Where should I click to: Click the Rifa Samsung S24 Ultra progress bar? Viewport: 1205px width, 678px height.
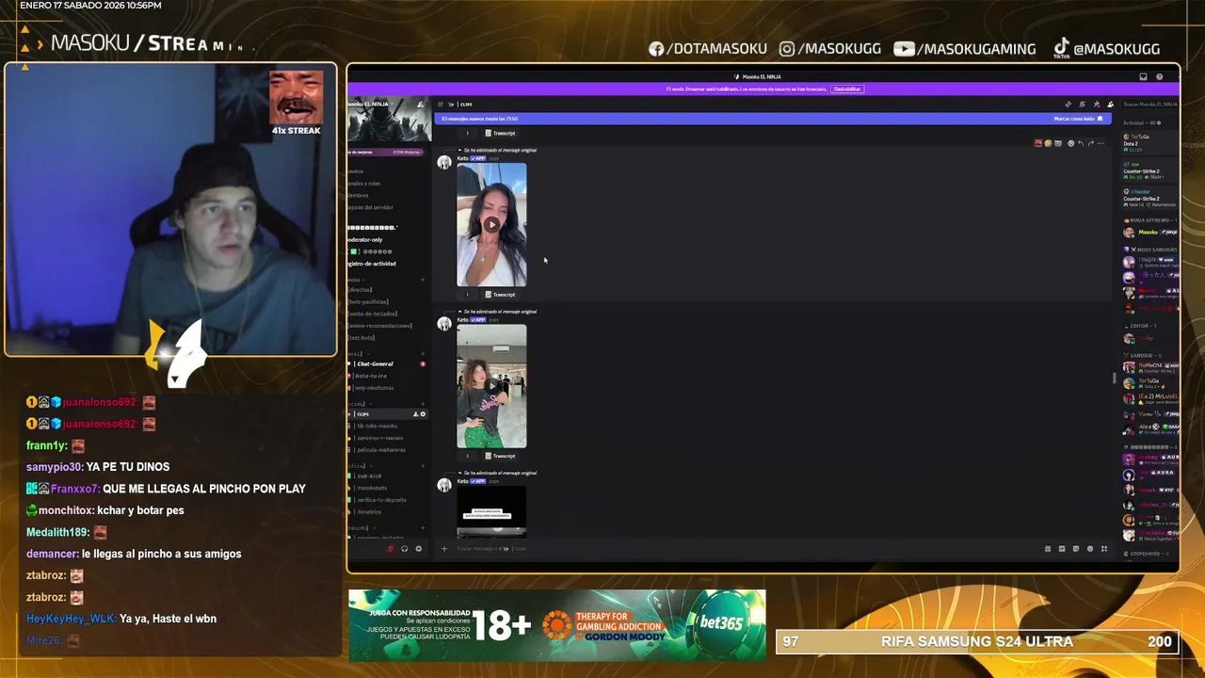(978, 641)
